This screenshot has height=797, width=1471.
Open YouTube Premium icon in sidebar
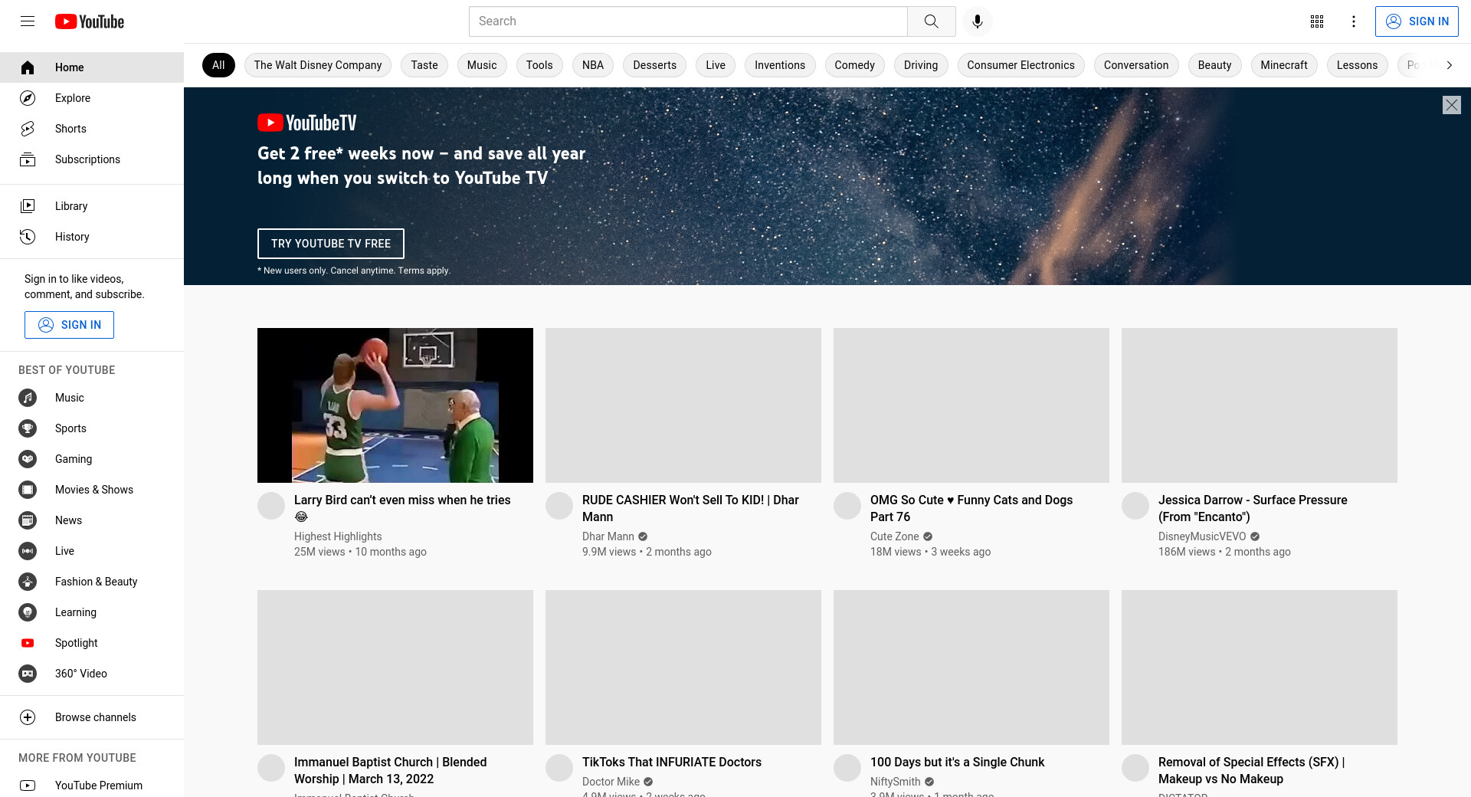(28, 786)
